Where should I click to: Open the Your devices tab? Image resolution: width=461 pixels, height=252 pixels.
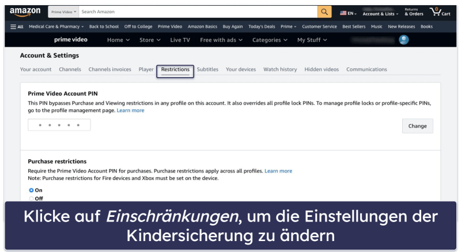pyautogui.click(x=241, y=69)
